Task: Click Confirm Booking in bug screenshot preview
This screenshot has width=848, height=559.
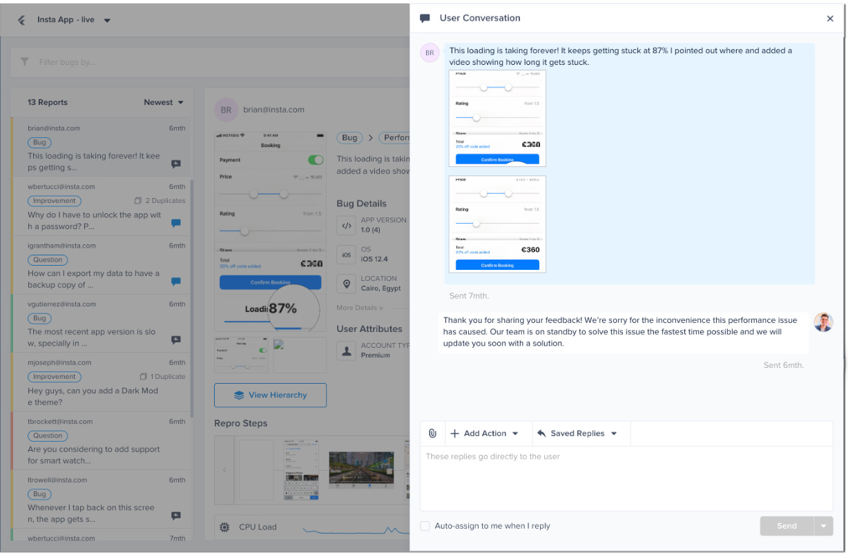Action: pyautogui.click(x=270, y=282)
